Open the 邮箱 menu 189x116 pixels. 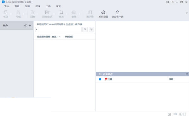point(27,6)
